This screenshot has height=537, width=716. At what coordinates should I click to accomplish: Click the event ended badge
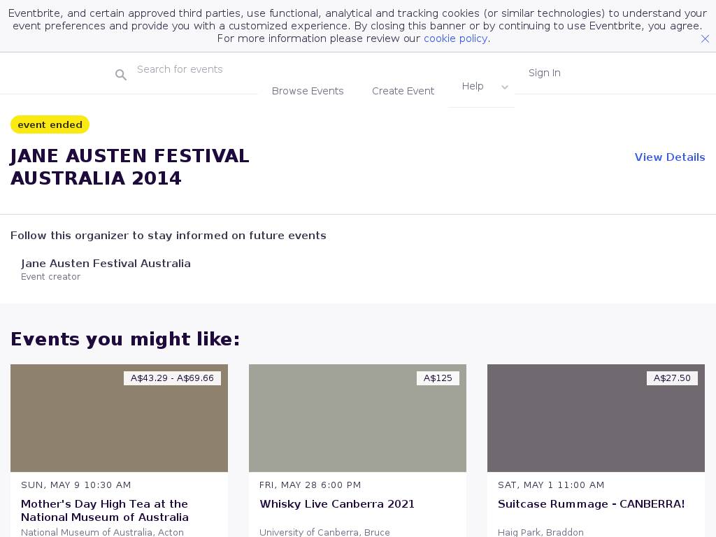pyautogui.click(x=50, y=124)
